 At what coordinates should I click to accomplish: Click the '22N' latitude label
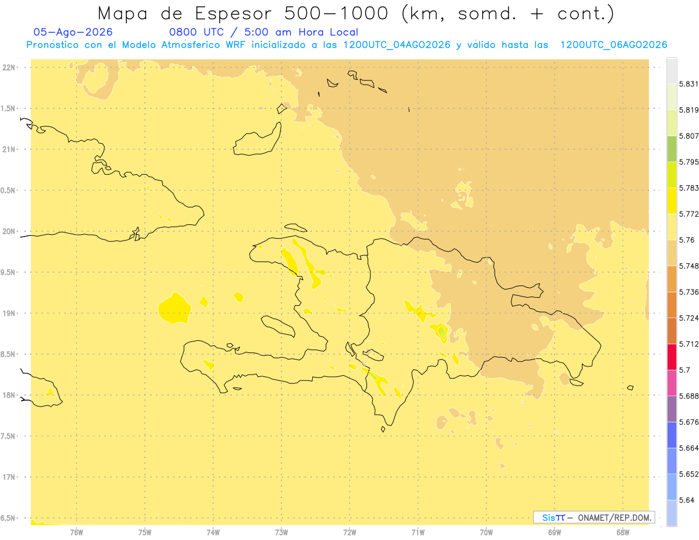pos(10,68)
